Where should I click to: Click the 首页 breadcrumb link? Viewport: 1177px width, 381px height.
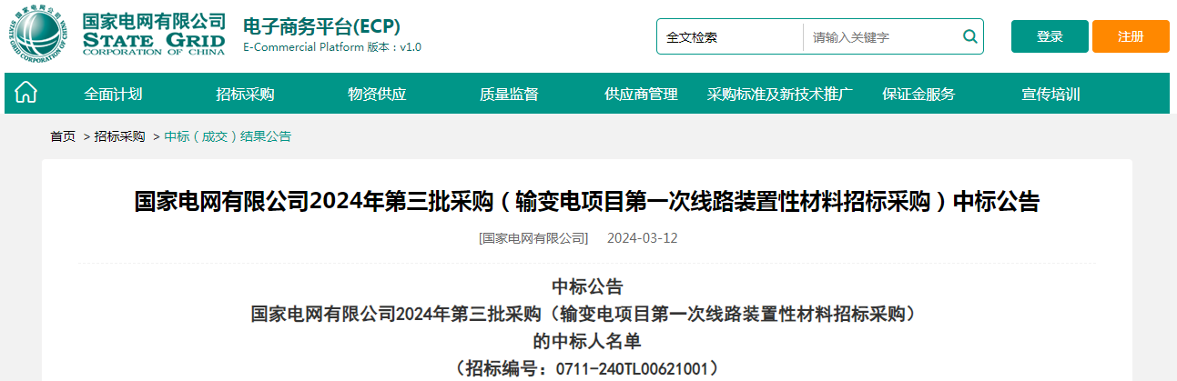63,136
